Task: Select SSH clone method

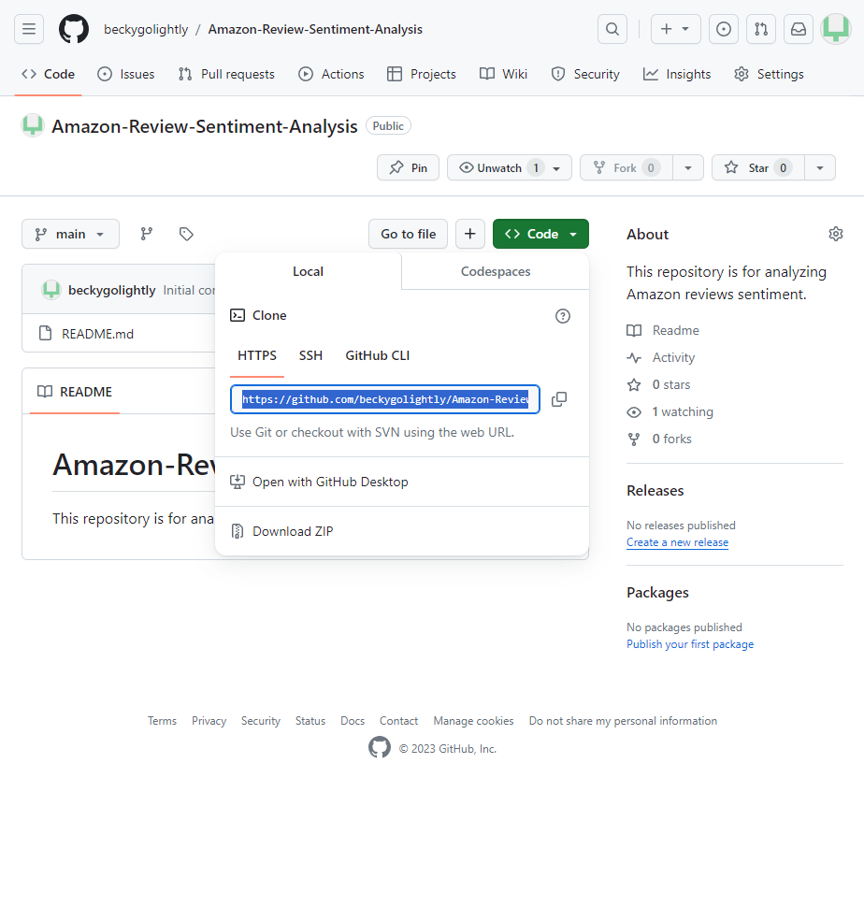Action: point(310,355)
